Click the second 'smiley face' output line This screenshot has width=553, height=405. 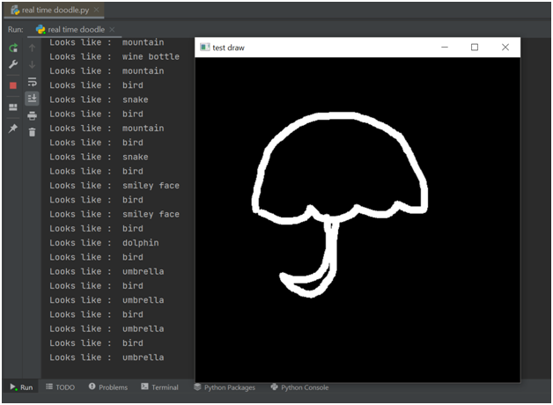click(x=114, y=214)
